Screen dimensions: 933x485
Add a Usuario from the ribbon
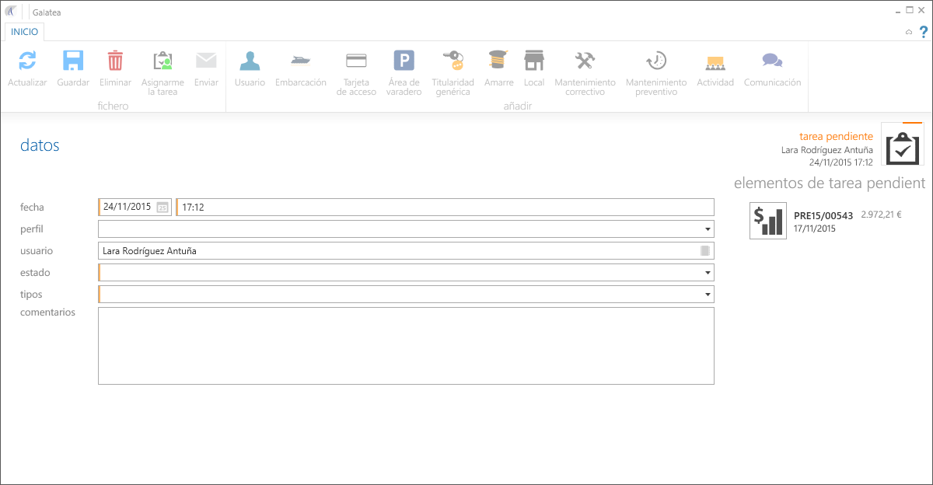pos(250,62)
